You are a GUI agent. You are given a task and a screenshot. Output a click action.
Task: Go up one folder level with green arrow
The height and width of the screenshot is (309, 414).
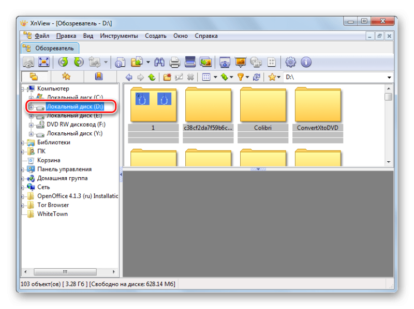point(152,78)
